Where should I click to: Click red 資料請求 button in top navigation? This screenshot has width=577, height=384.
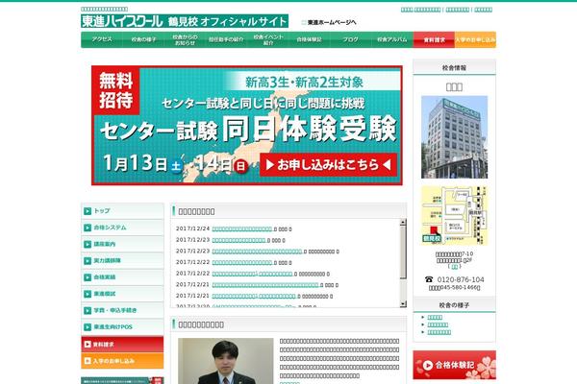[x=434, y=39]
